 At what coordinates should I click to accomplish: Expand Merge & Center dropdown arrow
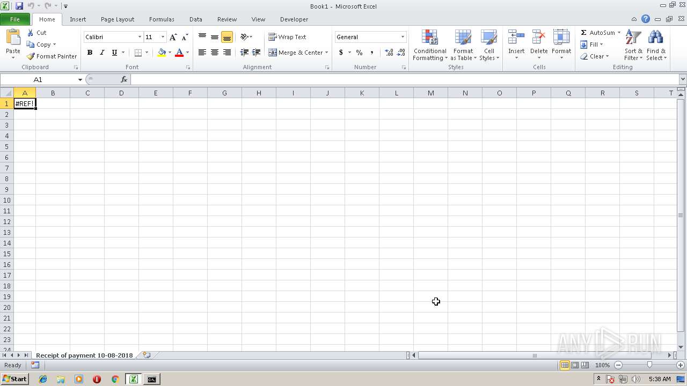326,53
